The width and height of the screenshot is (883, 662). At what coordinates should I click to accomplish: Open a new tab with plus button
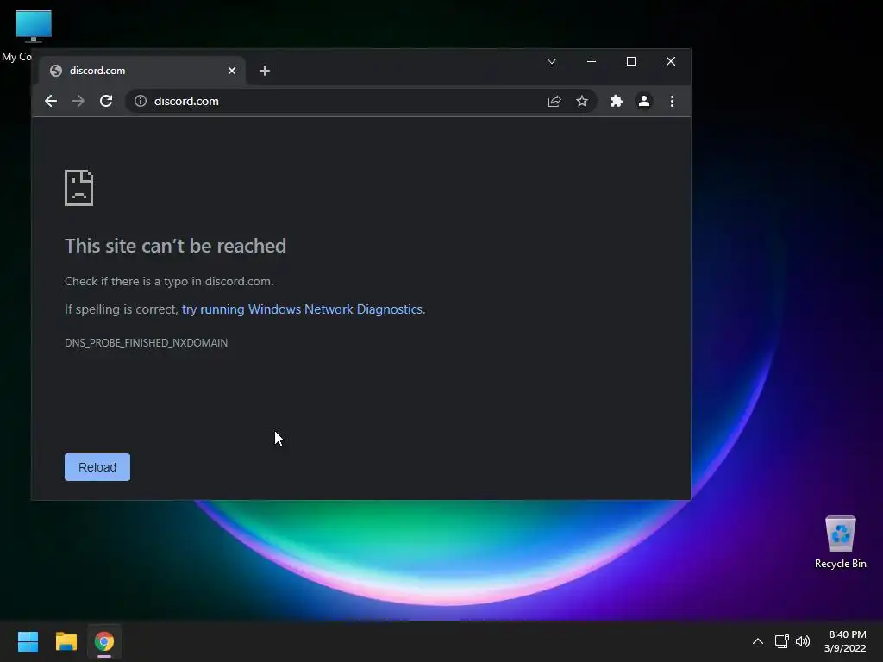265,71
